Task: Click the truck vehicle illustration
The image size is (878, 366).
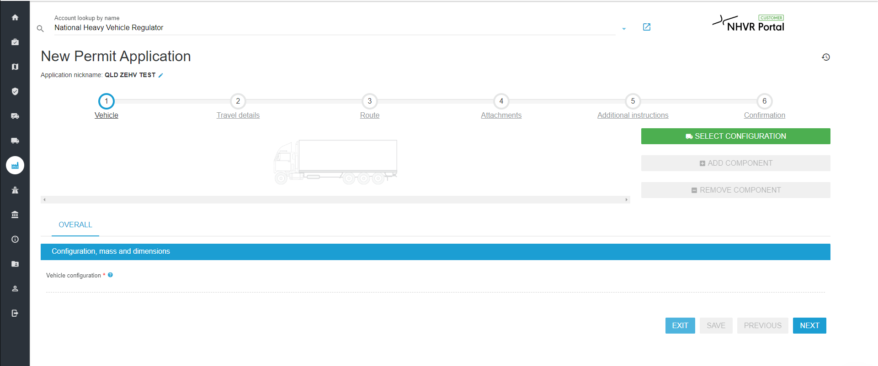Action: pyautogui.click(x=335, y=162)
